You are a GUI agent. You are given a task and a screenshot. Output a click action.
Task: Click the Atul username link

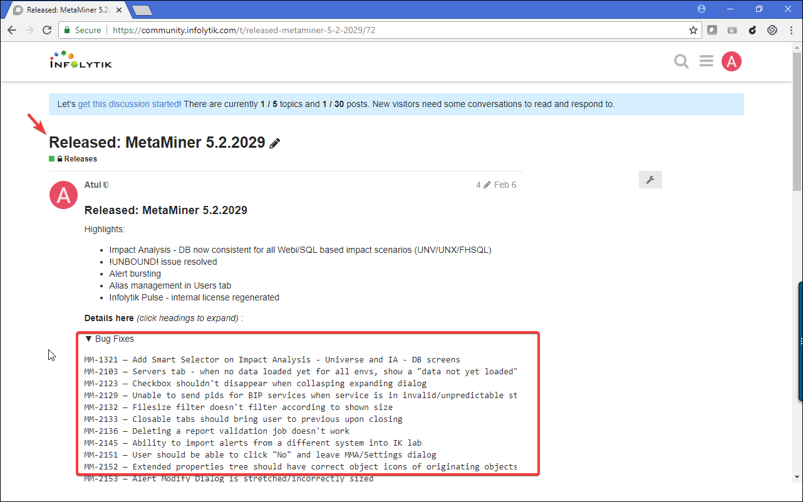tap(93, 185)
